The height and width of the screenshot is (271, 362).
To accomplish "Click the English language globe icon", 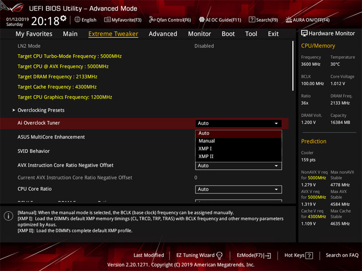I will 77,20.
